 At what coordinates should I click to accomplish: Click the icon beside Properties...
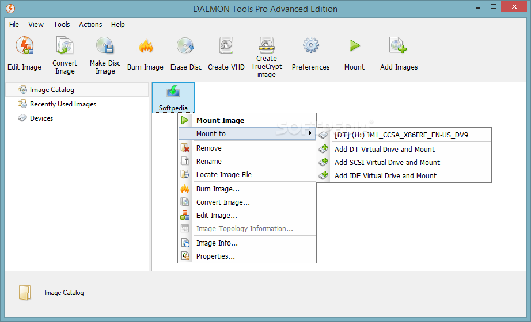coord(185,256)
